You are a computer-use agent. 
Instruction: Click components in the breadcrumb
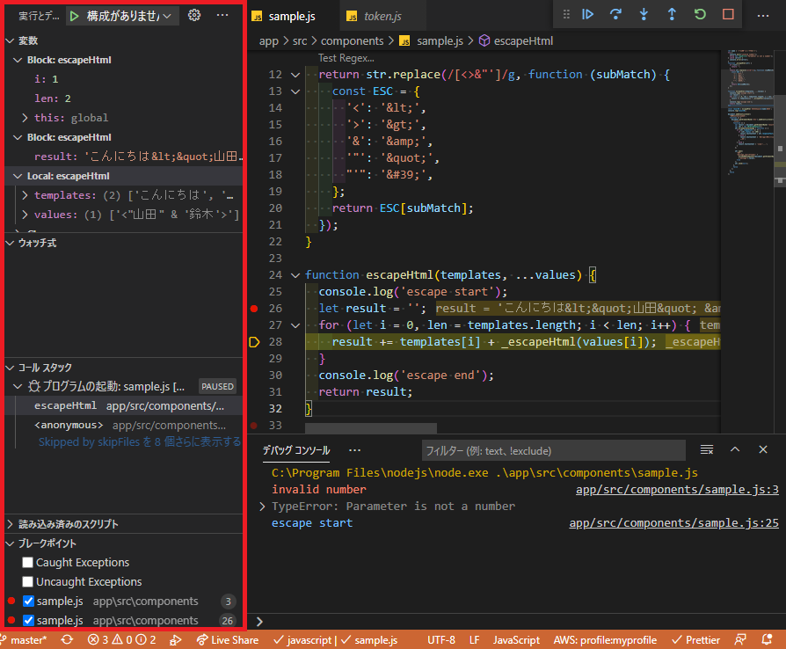pyautogui.click(x=352, y=41)
